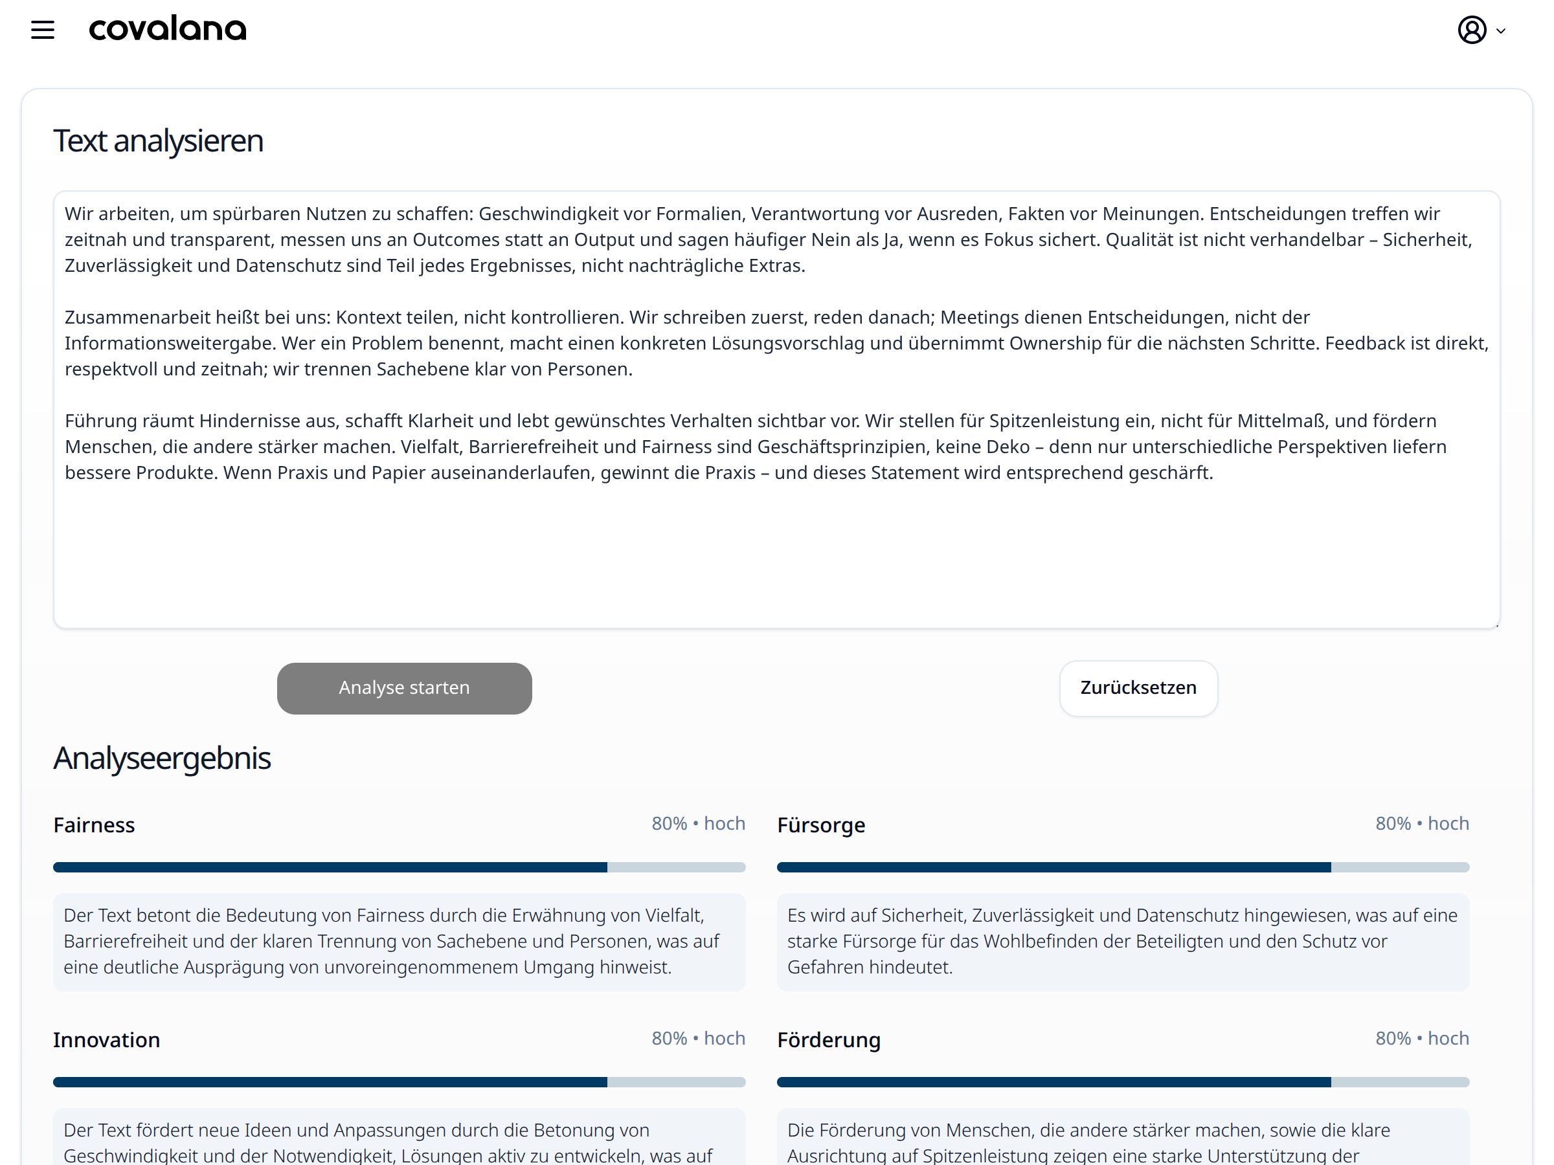The height and width of the screenshot is (1165, 1554).
Task: Click the user account icon
Action: tap(1472, 30)
